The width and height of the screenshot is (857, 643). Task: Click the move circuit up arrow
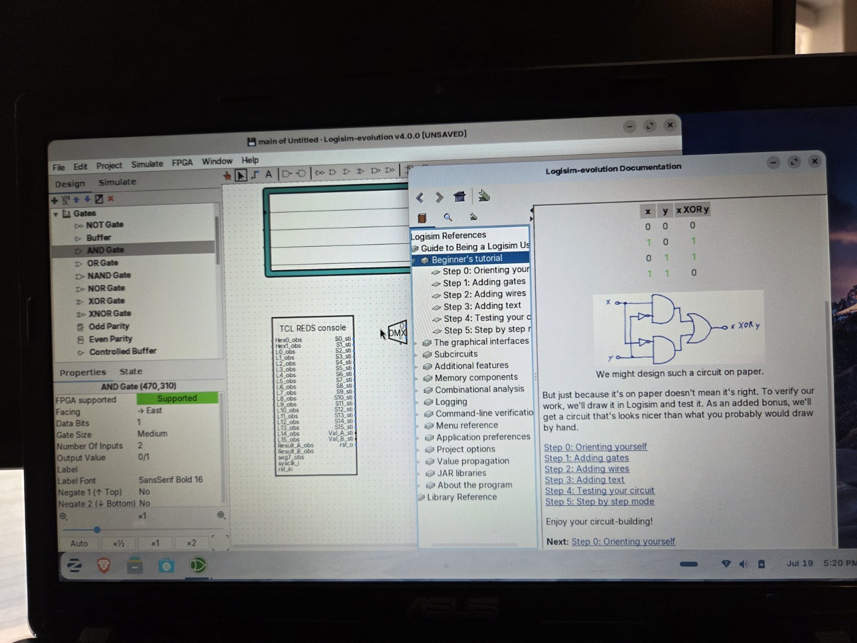[77, 199]
